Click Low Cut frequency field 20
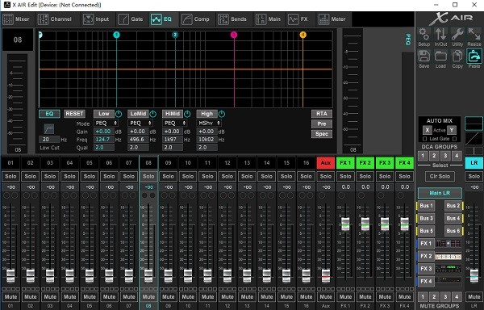The height and width of the screenshot is (310, 484). coord(49,140)
